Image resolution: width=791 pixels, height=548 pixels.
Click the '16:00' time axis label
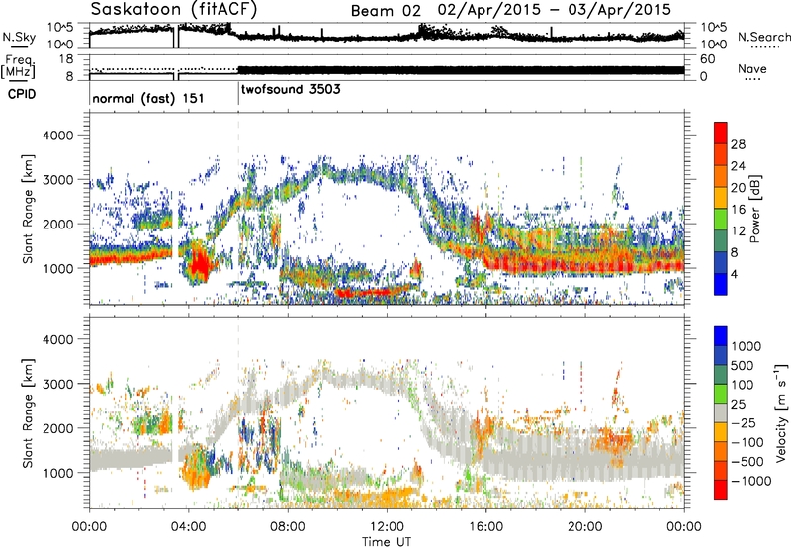click(x=485, y=527)
